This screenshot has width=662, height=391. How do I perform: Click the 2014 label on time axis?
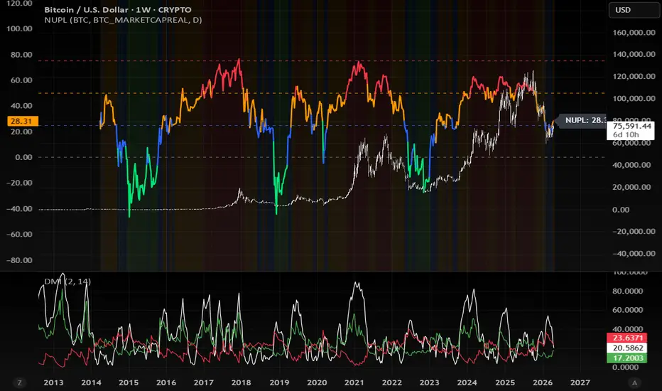point(91,382)
